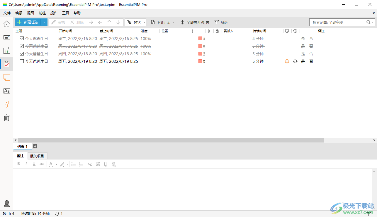Uncheck the 2022/8/18 task checkbox
This screenshot has height=217, width=377.
tap(22, 54)
